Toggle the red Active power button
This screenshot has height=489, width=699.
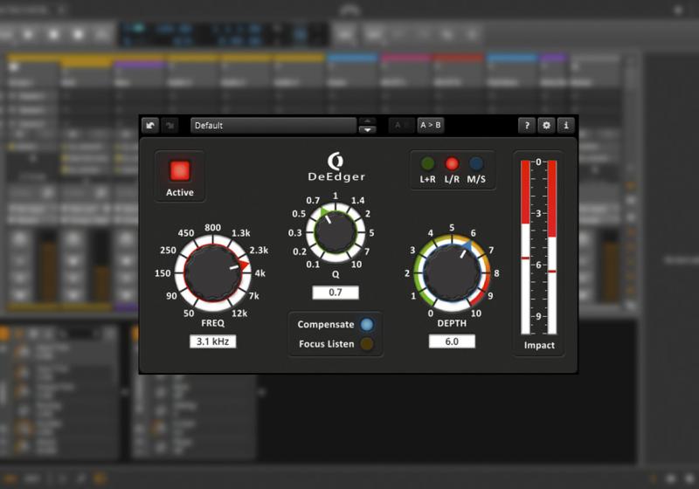[x=180, y=170]
